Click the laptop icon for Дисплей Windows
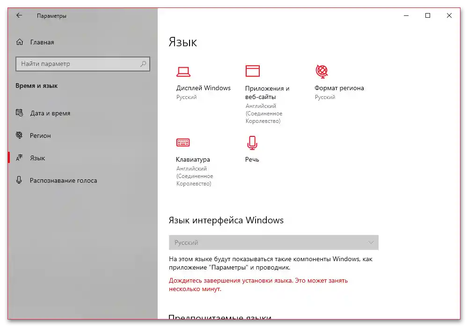 183,72
